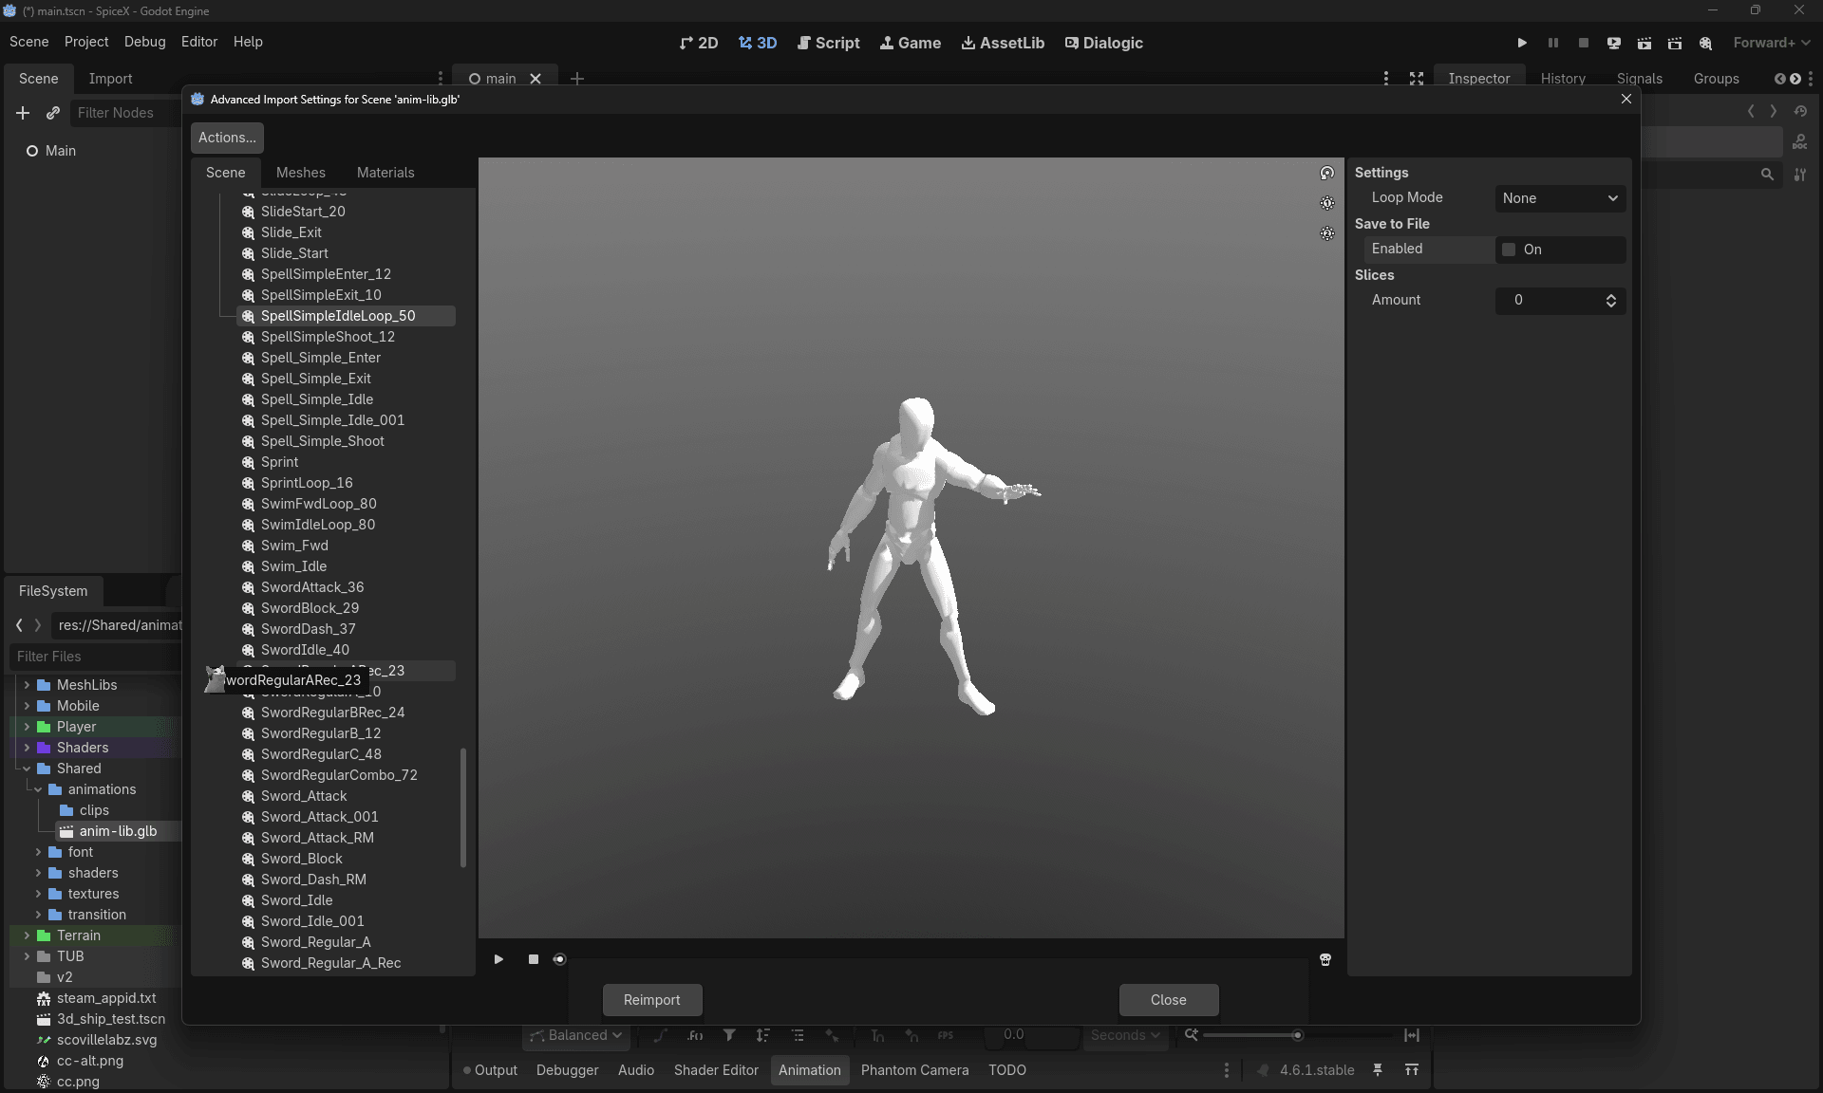The image size is (1823, 1093).
Task: Click the animation zoom slider
Action: (x=1298, y=1035)
